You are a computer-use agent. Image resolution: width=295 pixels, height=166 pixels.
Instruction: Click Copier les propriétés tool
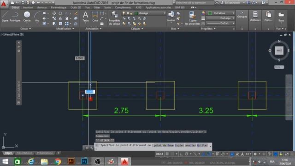[193, 18]
